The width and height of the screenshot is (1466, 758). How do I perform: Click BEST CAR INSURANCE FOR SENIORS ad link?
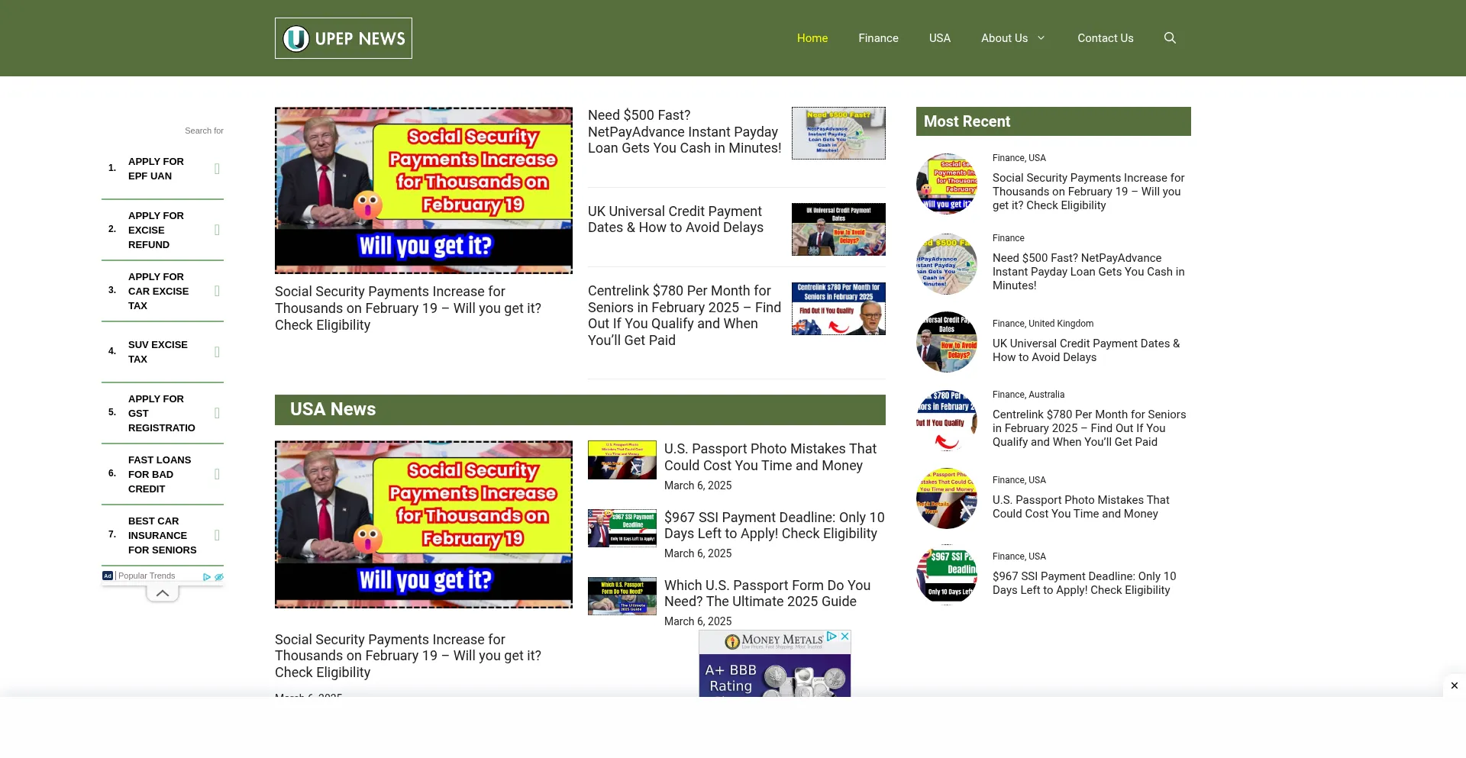[x=162, y=535]
